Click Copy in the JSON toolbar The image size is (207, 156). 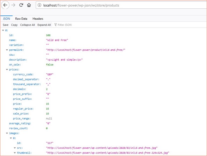point(14,25)
